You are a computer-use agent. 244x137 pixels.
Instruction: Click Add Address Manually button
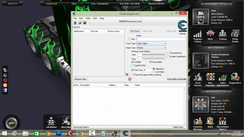pos(177,79)
